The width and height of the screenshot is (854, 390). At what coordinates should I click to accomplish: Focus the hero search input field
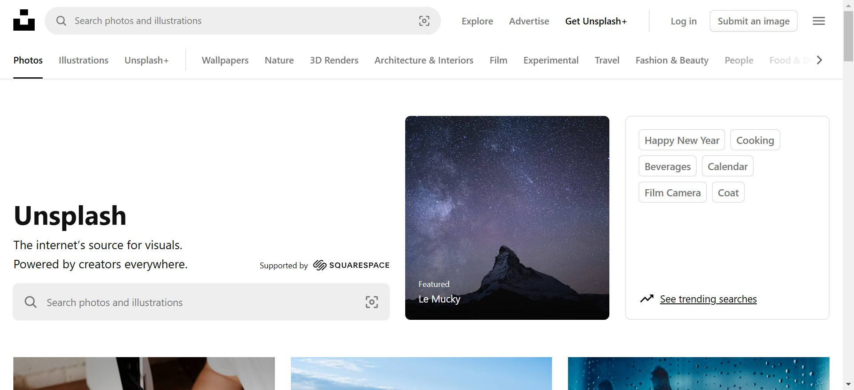[x=201, y=302]
